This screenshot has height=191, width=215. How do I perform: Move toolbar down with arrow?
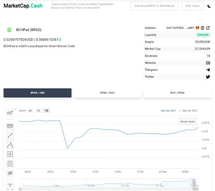(x=12, y=189)
